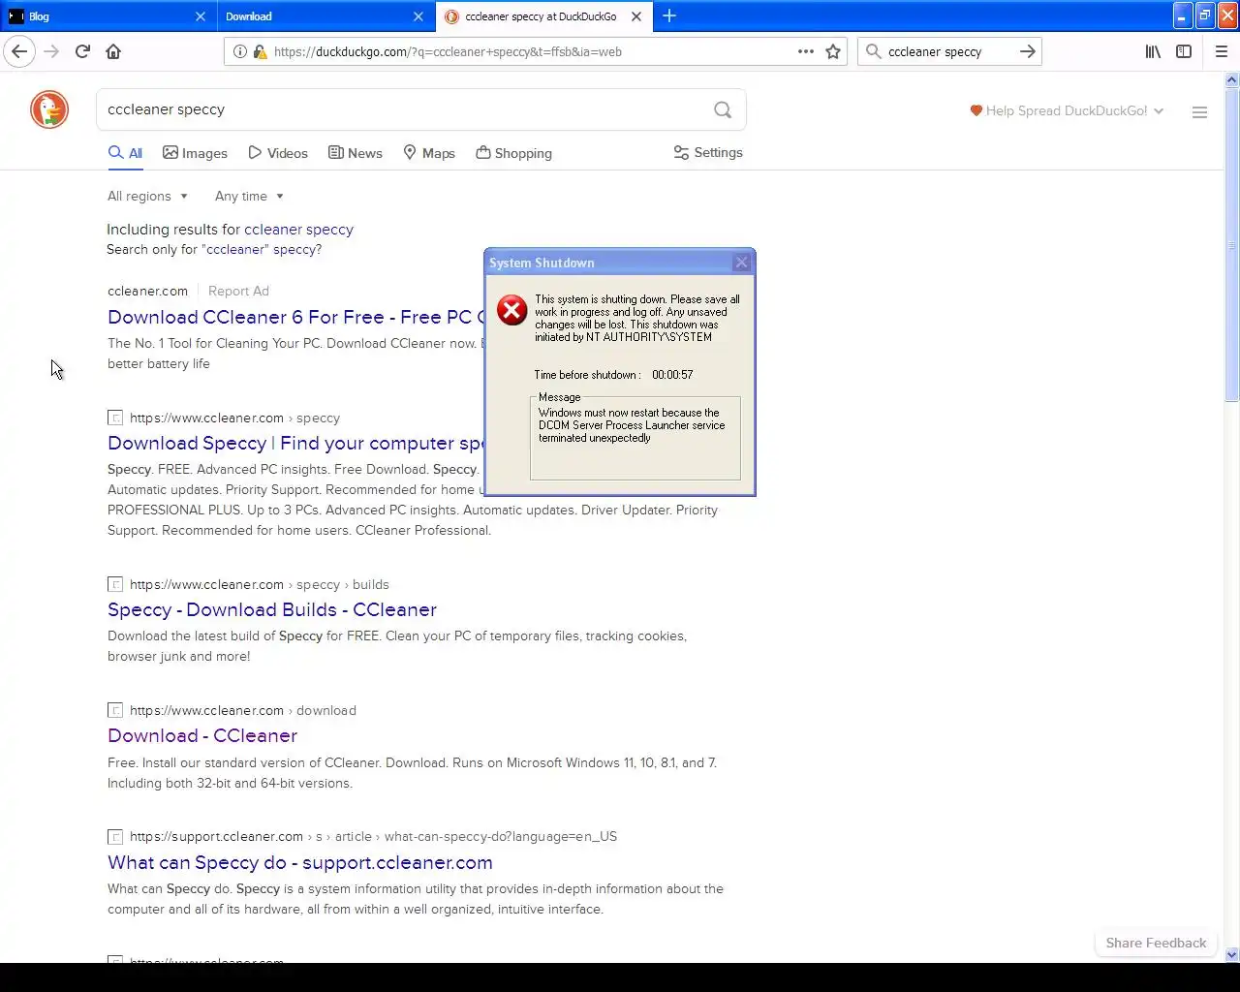Click the padlock connection warning icon
Viewport: 1240px width, 992px height.
pos(260,51)
